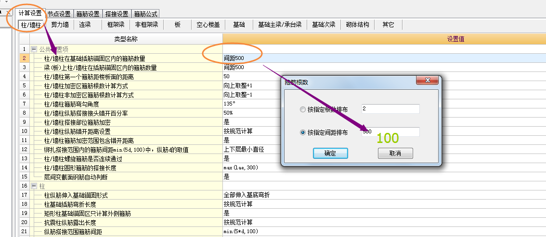
Task: Collapse the 公共设置项 group
Action: [34, 49]
